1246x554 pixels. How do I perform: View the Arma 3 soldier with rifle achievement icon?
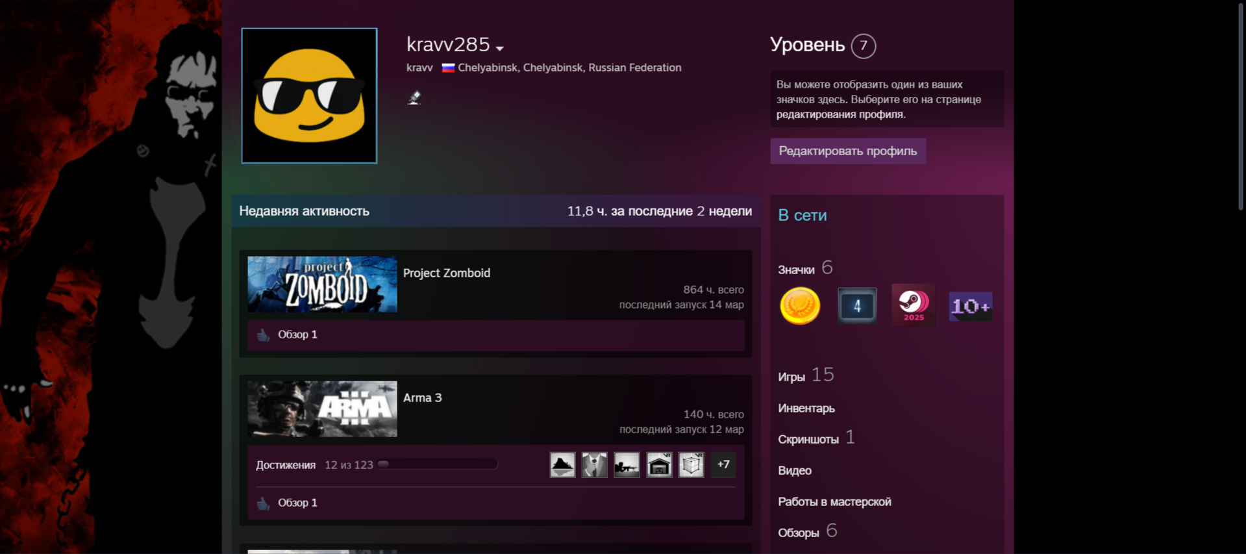point(627,465)
